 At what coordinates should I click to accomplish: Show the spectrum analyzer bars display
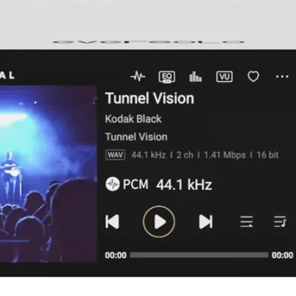tap(195, 77)
